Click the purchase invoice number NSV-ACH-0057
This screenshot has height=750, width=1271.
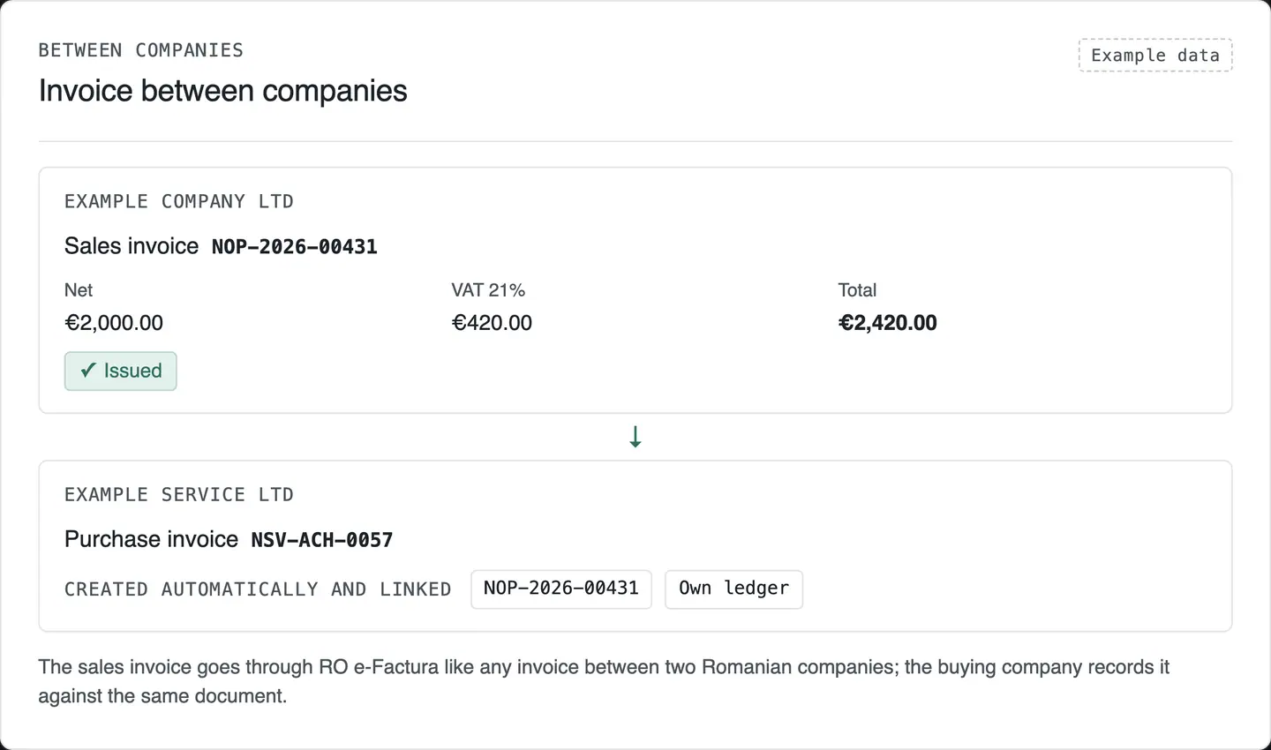322,540
